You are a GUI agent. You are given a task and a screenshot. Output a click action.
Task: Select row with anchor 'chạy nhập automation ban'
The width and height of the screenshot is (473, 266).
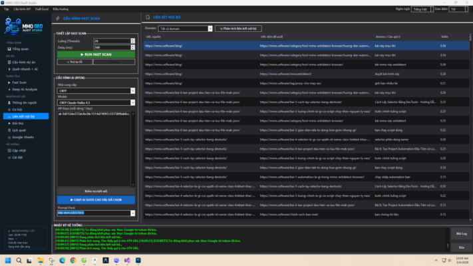tap(306, 177)
